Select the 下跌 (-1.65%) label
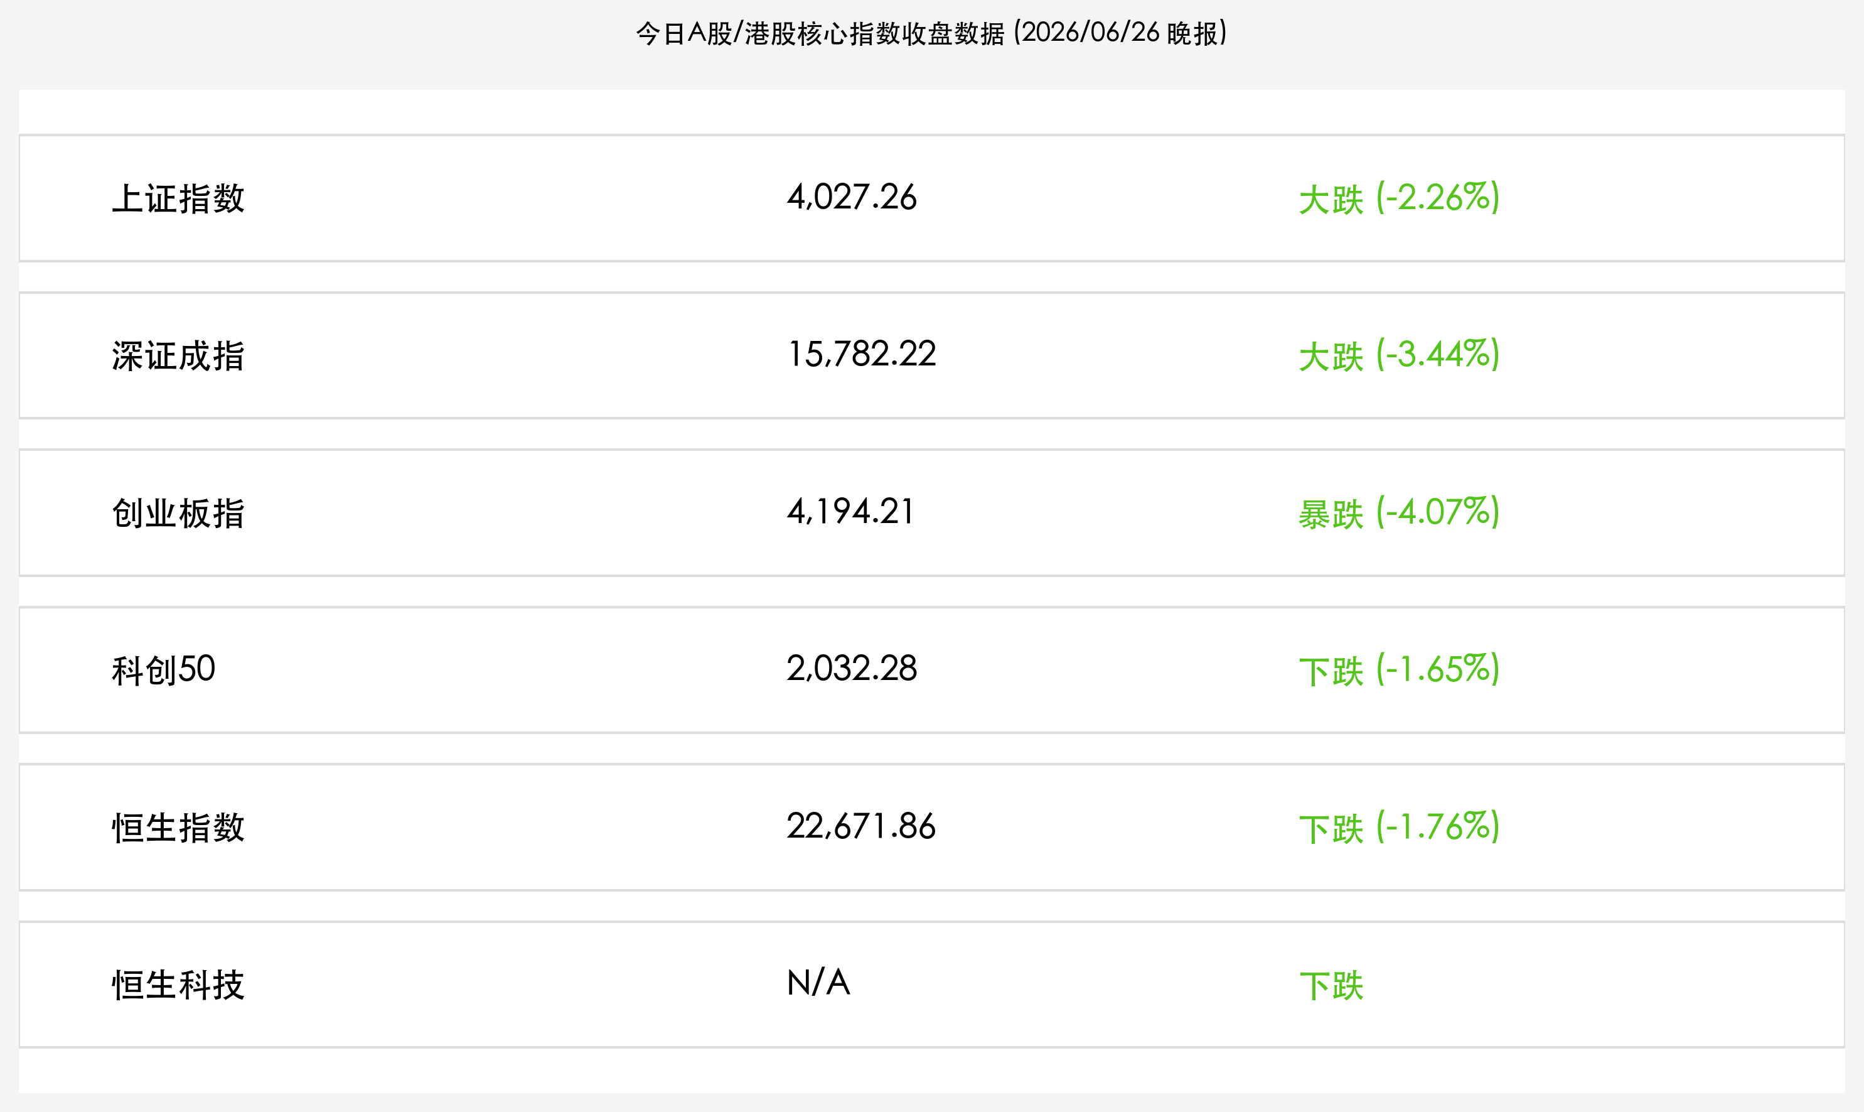The height and width of the screenshot is (1112, 1864). [x=1399, y=670]
